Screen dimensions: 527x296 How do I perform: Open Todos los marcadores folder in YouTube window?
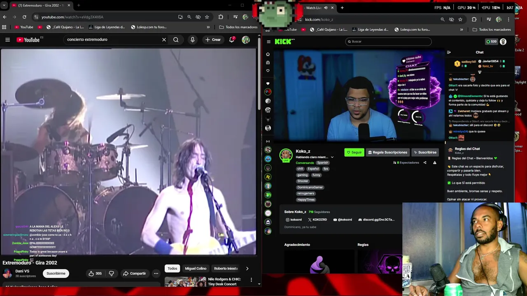point(238,27)
